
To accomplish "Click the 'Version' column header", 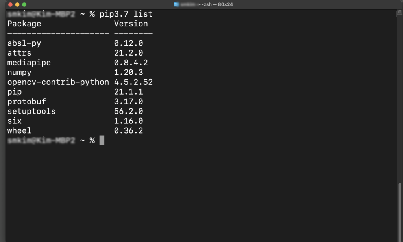I will (x=131, y=24).
